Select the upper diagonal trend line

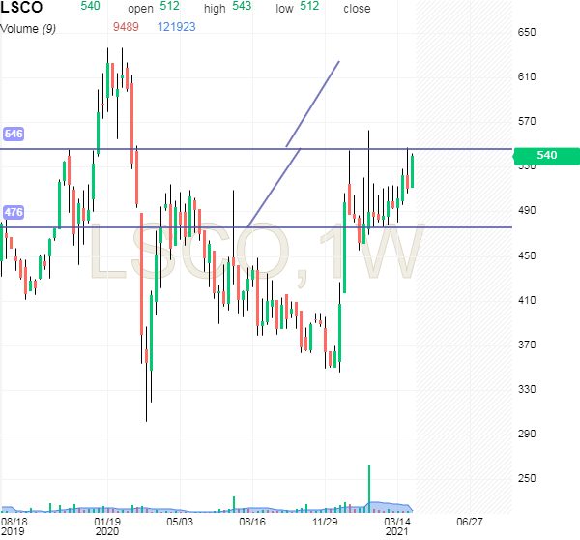tap(313, 104)
